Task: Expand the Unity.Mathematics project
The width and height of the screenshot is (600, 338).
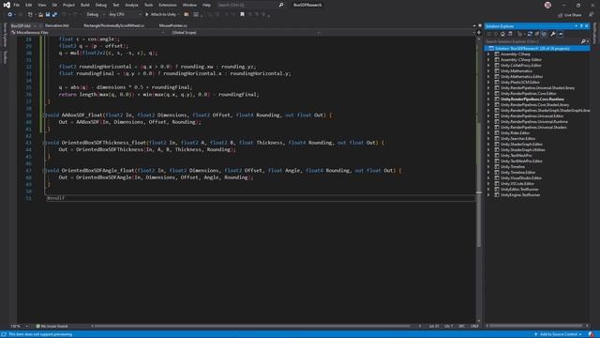Action: pyautogui.click(x=488, y=71)
